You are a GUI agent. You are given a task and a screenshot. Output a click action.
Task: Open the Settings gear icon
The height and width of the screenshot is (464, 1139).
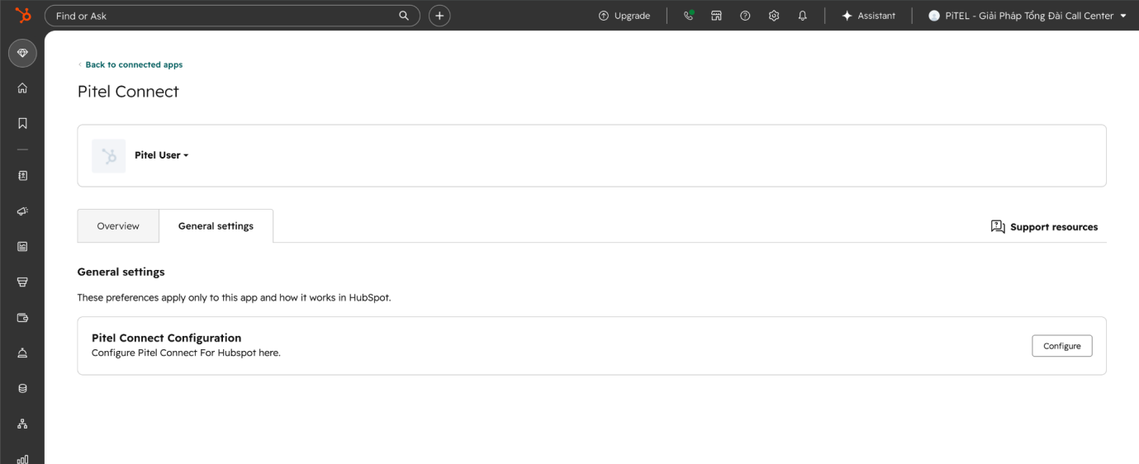(774, 16)
